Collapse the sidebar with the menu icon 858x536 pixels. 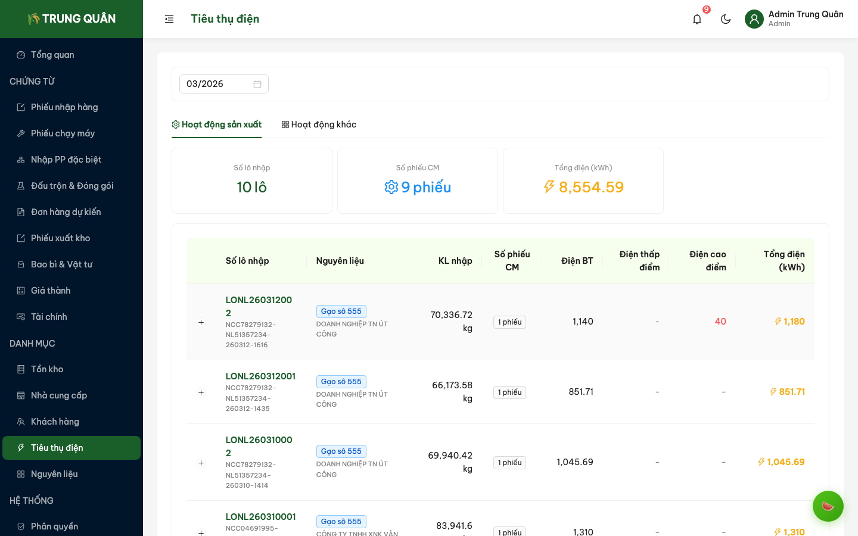[x=169, y=19]
